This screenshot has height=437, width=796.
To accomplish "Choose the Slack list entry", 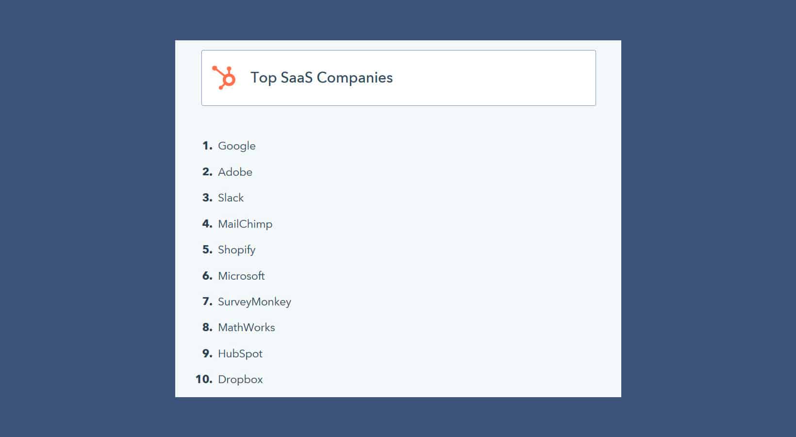I will (x=231, y=198).
